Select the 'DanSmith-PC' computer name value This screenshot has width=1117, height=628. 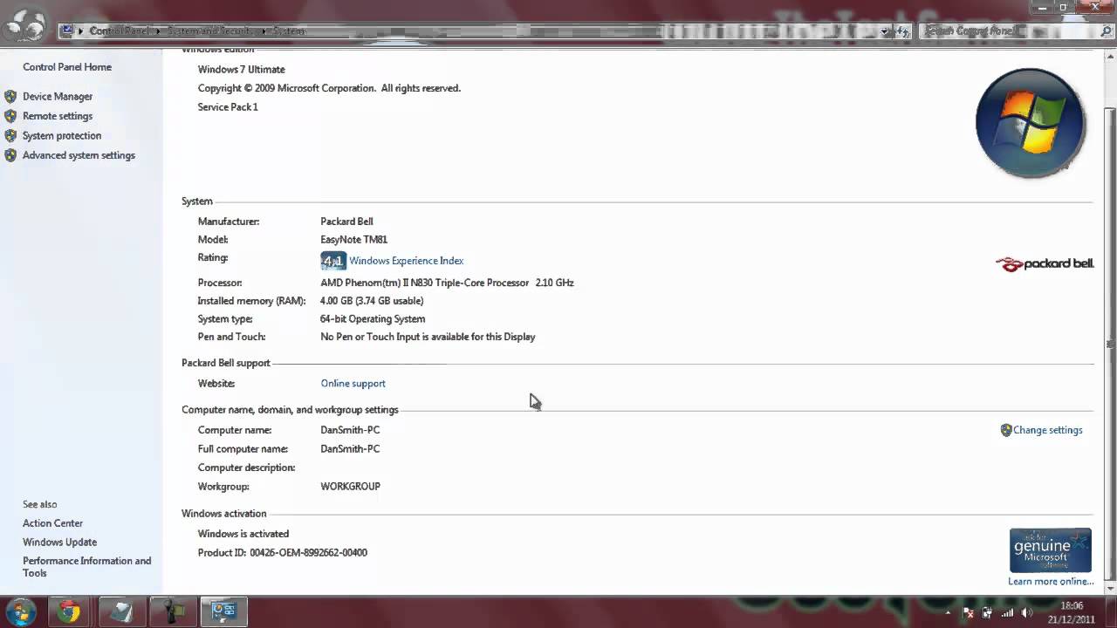350,430
